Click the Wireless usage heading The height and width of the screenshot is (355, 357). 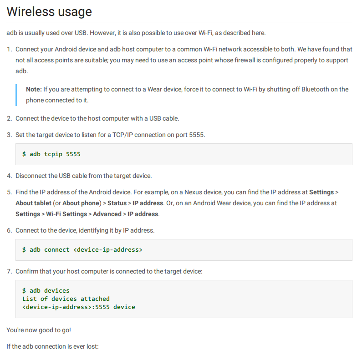49,11
